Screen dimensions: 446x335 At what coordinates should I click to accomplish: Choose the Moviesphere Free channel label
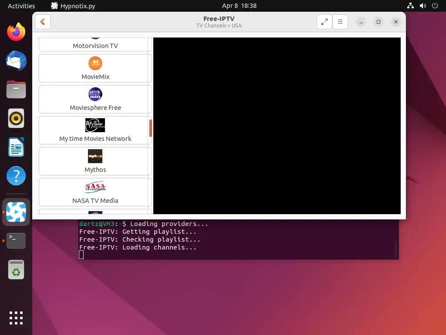tap(95, 108)
